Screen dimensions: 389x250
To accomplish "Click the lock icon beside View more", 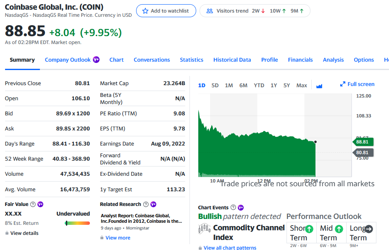I will pyautogui.click(x=102, y=237).
